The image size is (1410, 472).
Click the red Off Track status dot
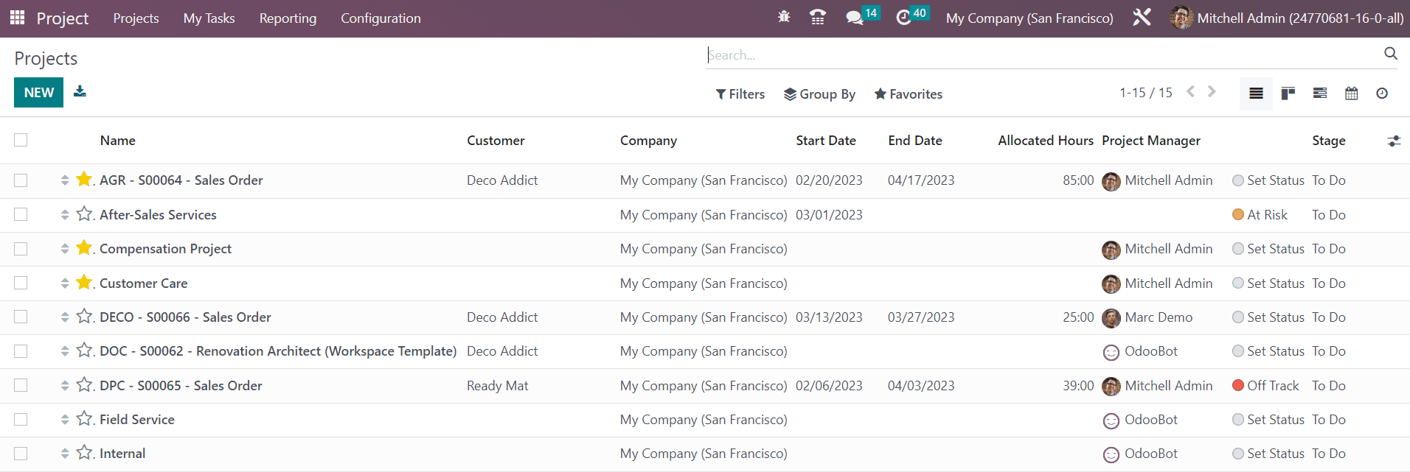point(1238,386)
